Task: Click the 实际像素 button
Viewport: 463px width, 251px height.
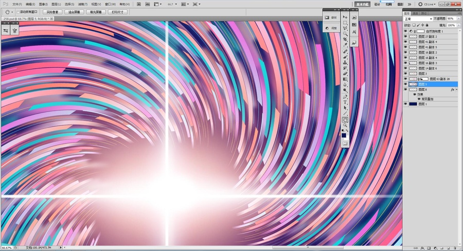Action: click(x=52, y=12)
